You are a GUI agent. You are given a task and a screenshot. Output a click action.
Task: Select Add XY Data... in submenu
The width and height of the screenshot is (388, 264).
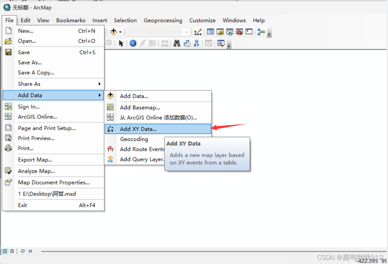click(x=158, y=129)
